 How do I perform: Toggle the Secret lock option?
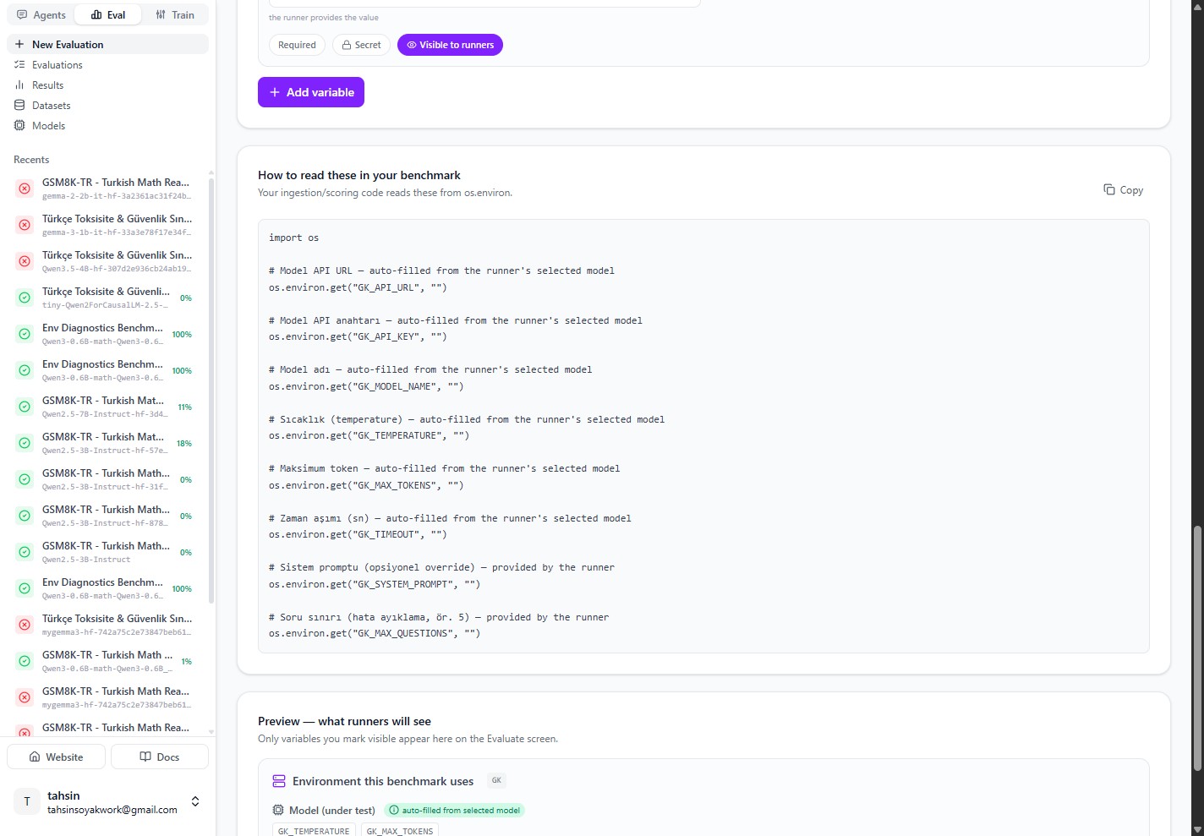click(361, 45)
